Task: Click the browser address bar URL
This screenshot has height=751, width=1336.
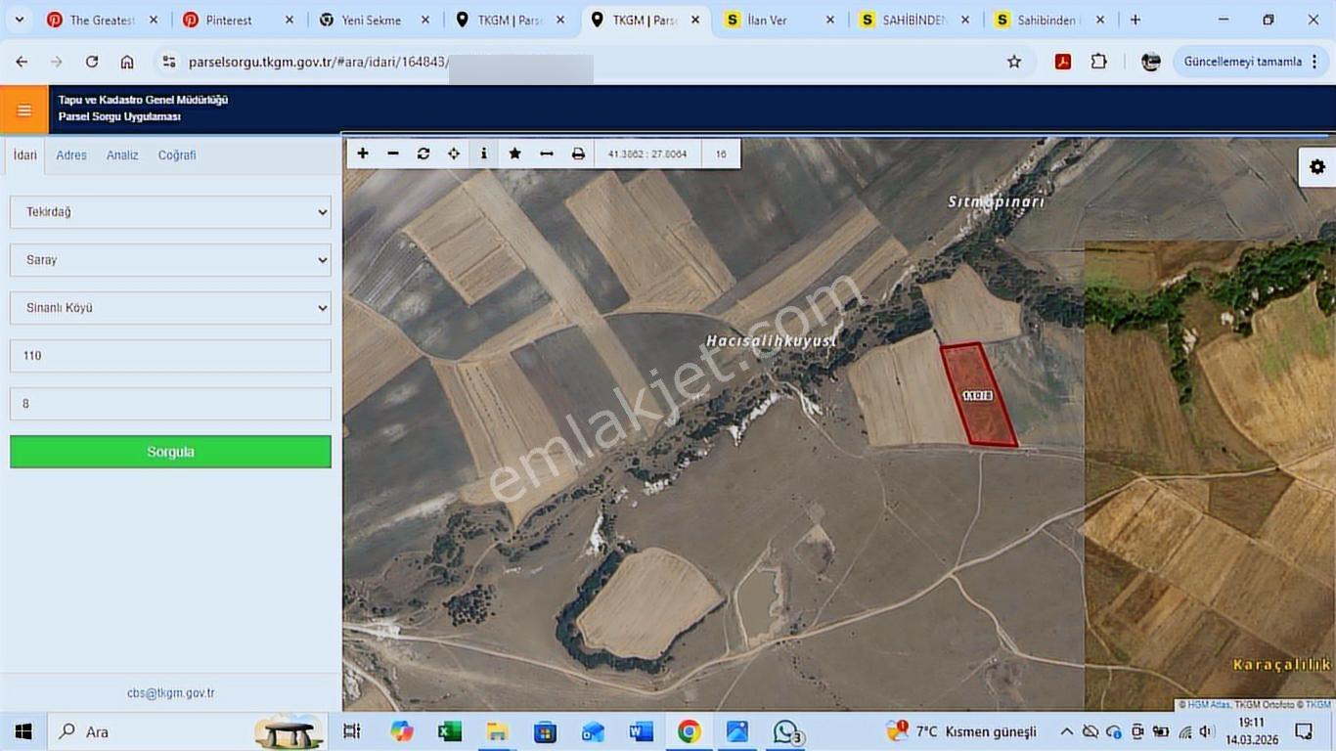Action: (x=318, y=62)
